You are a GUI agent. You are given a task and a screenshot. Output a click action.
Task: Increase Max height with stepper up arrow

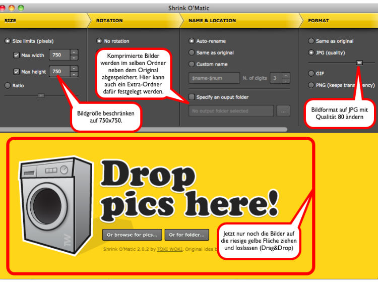74,69
